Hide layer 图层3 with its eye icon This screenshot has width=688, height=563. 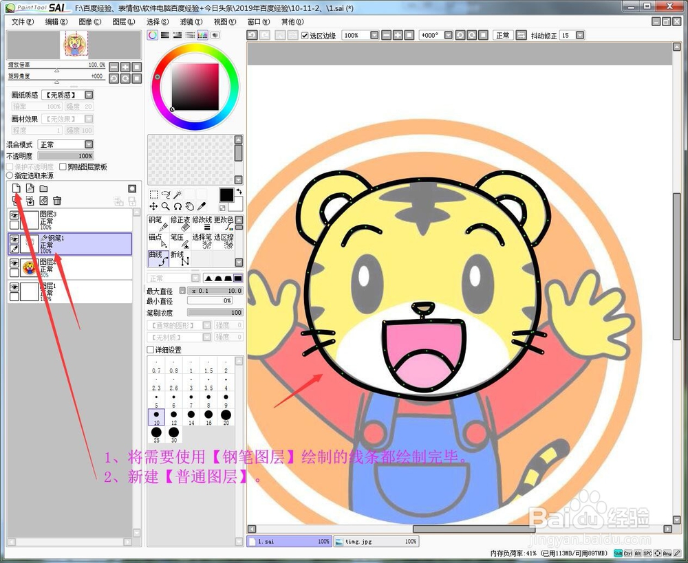point(14,215)
